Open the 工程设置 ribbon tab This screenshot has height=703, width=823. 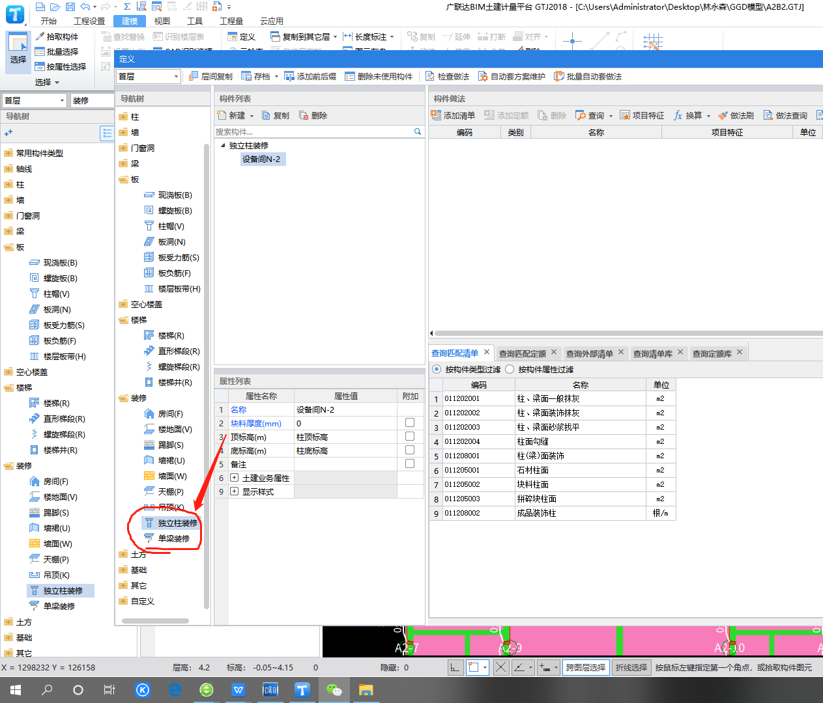[x=89, y=21]
